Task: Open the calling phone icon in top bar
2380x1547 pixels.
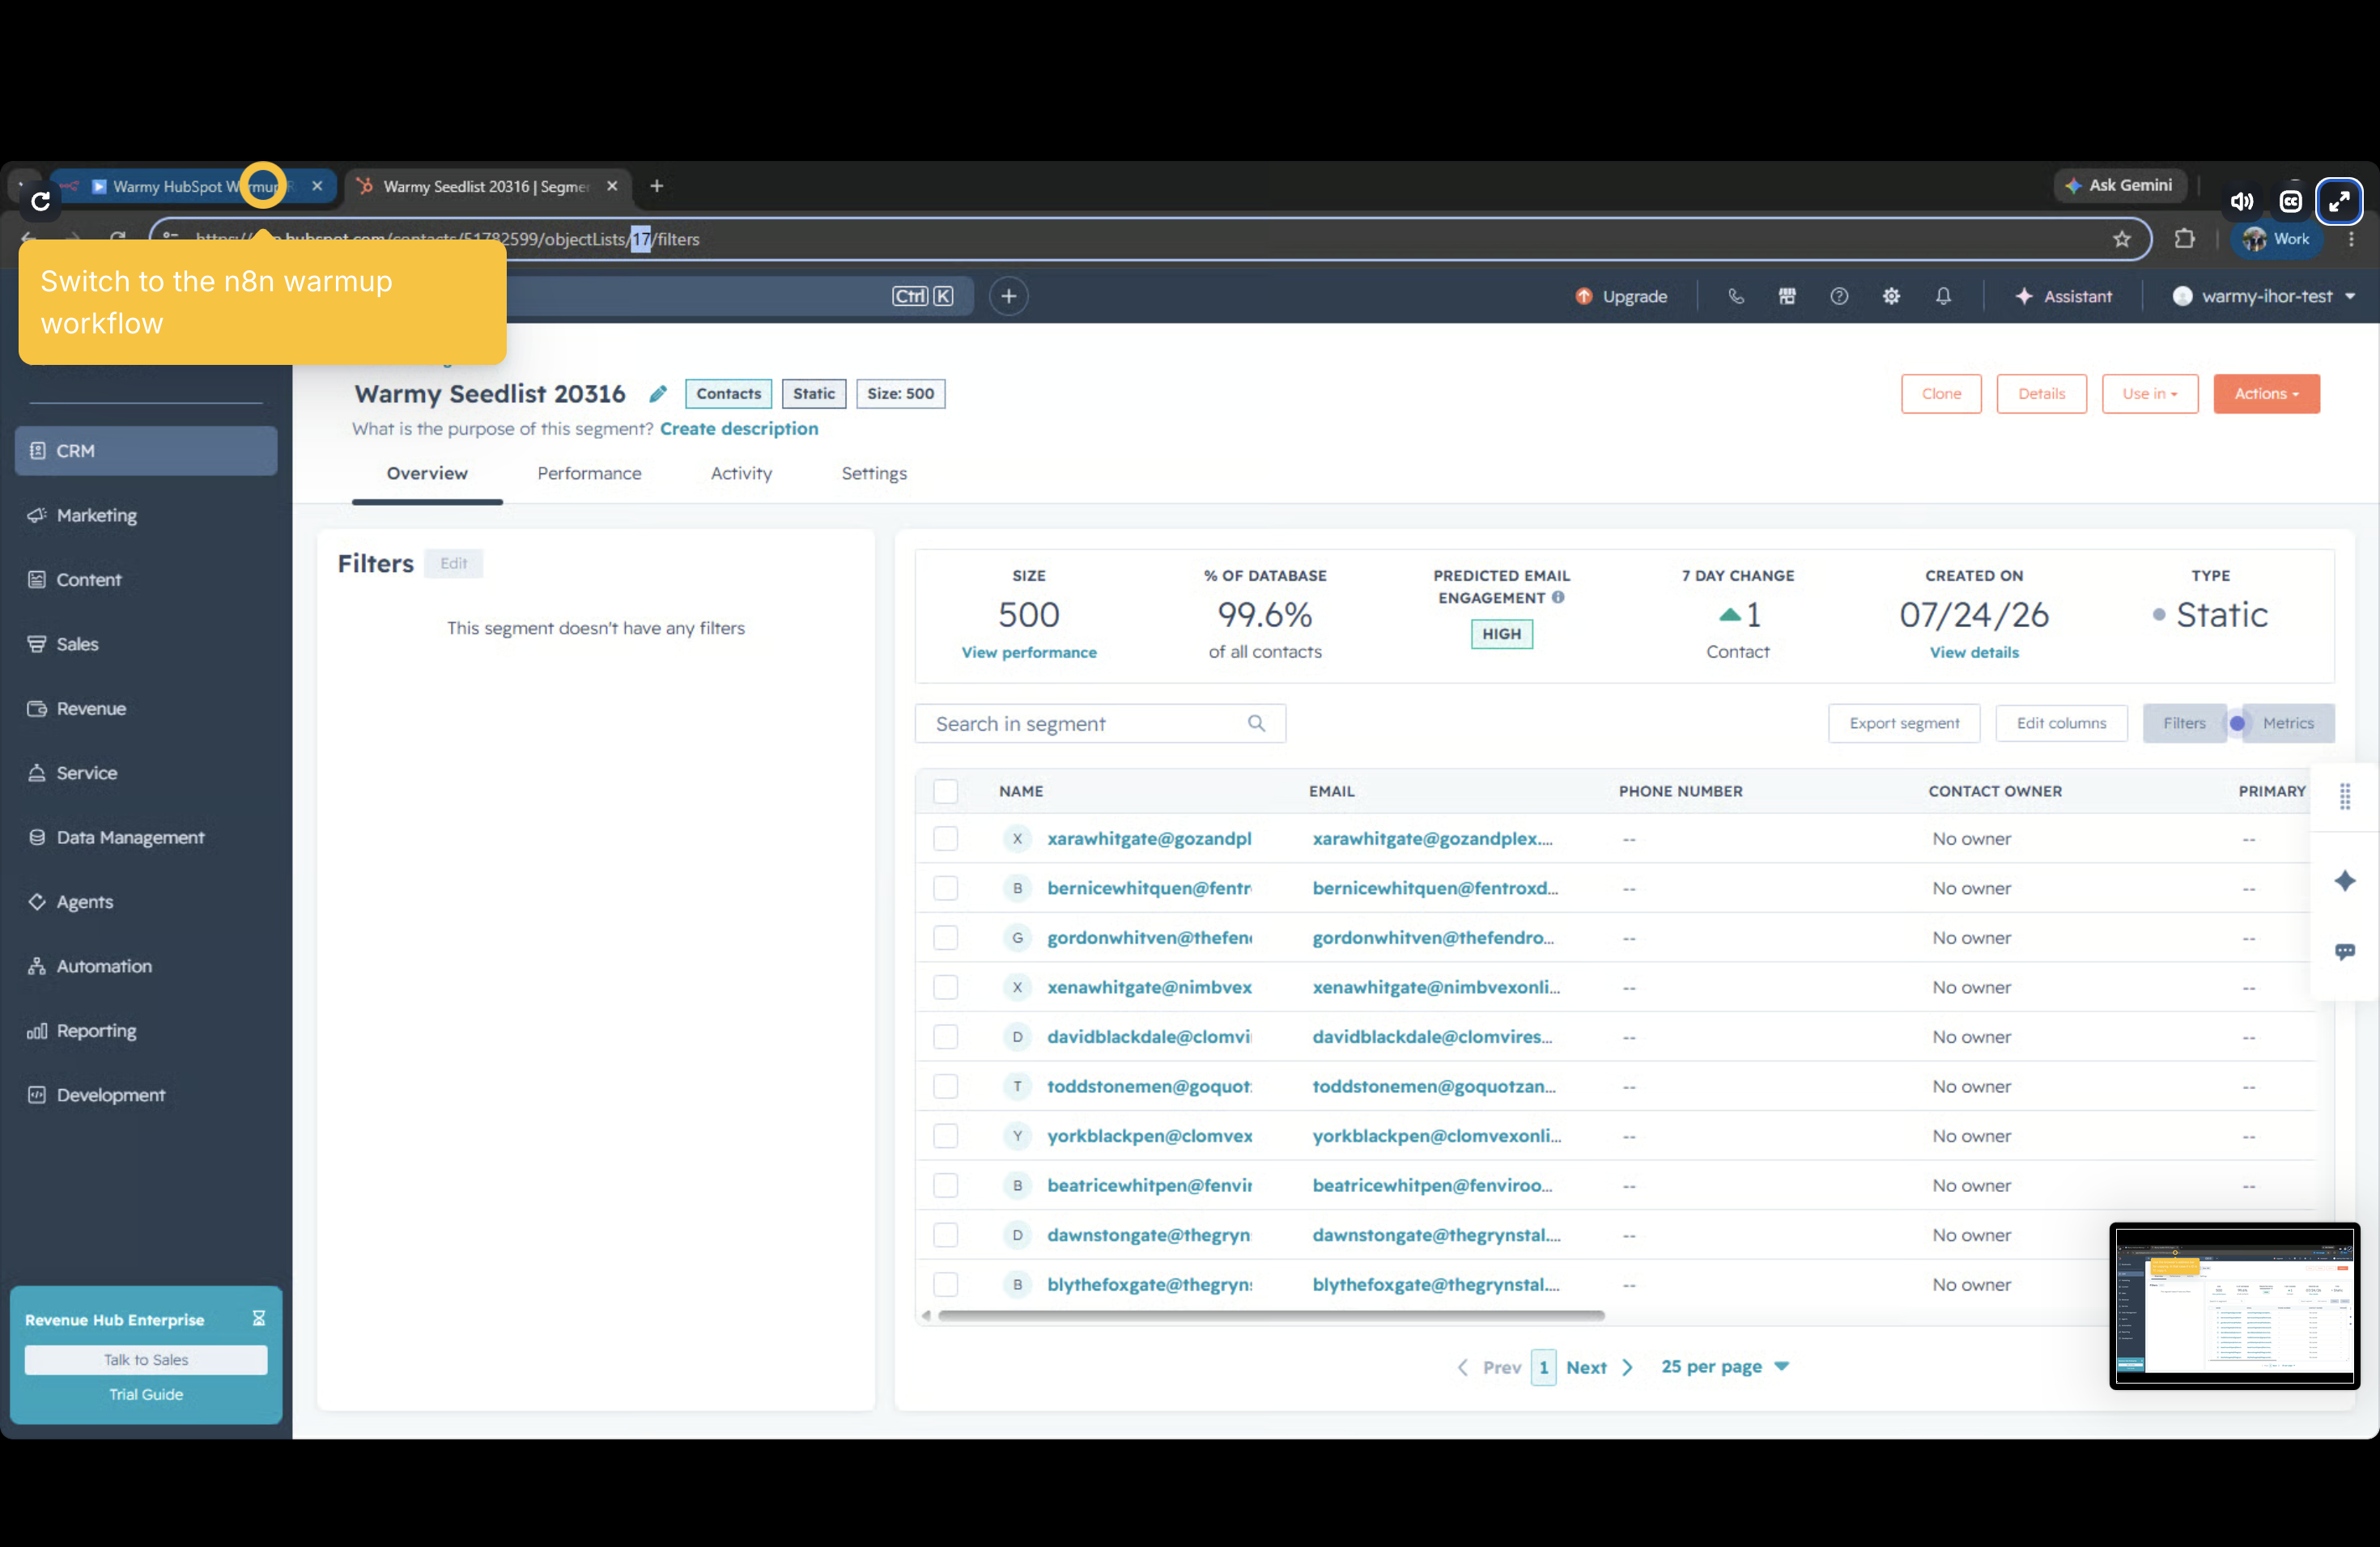Action: coord(1736,296)
